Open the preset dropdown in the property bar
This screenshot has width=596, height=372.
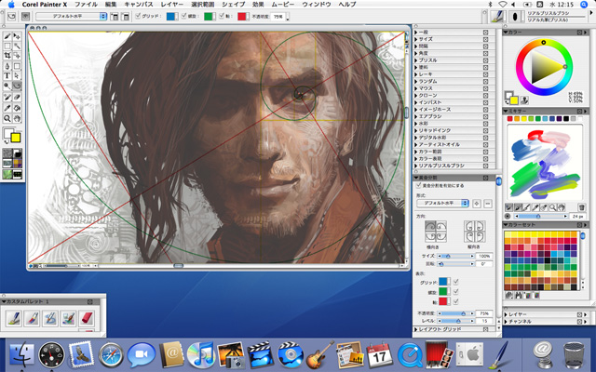click(x=72, y=17)
